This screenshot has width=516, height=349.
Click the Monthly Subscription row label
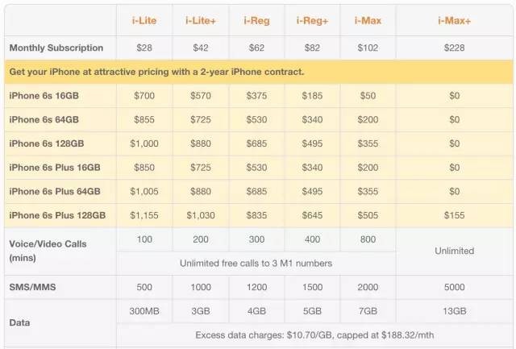point(56,48)
